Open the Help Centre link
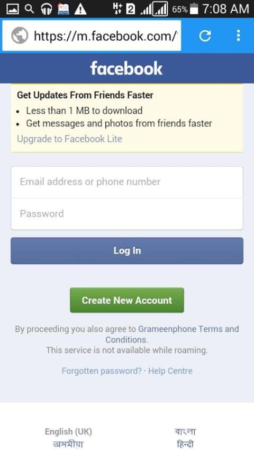254x452 pixels. pyautogui.click(x=170, y=370)
